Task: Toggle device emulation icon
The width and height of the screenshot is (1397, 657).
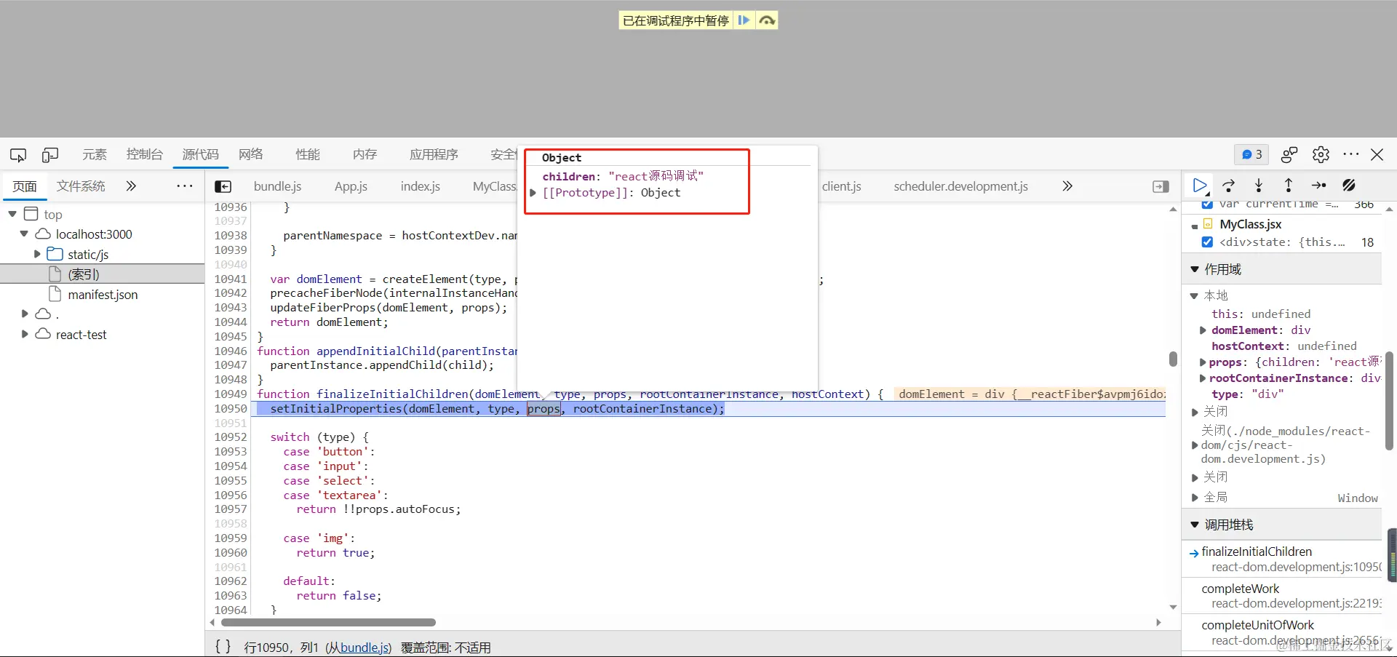Action: [50, 155]
